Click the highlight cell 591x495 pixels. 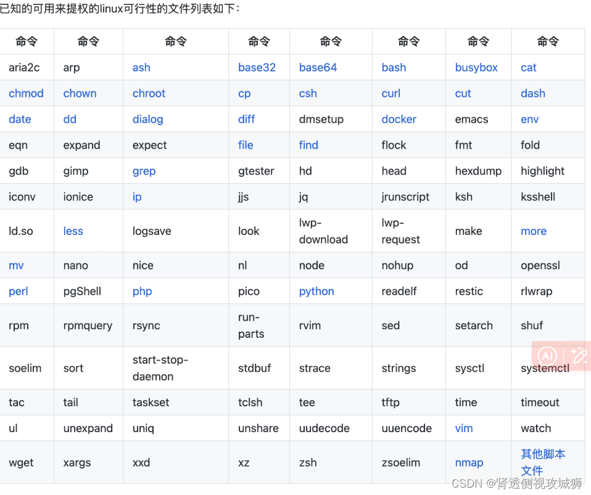[548, 171]
